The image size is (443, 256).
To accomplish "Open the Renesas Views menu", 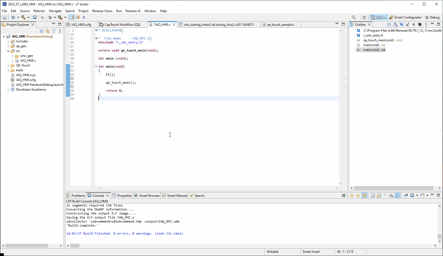I will click(102, 11).
